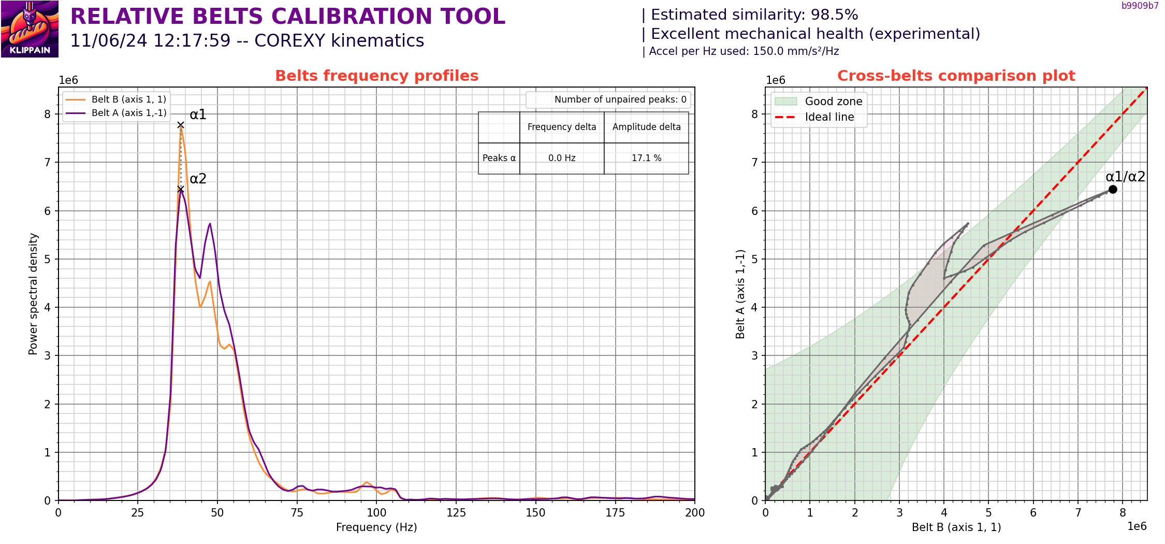Select the 17.1 % table cell

pos(646,158)
